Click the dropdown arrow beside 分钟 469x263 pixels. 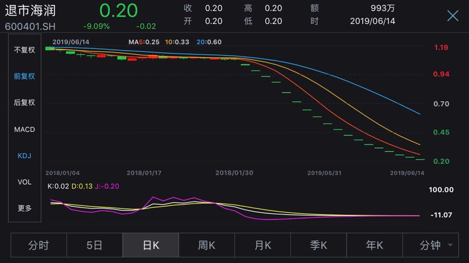click(x=450, y=246)
